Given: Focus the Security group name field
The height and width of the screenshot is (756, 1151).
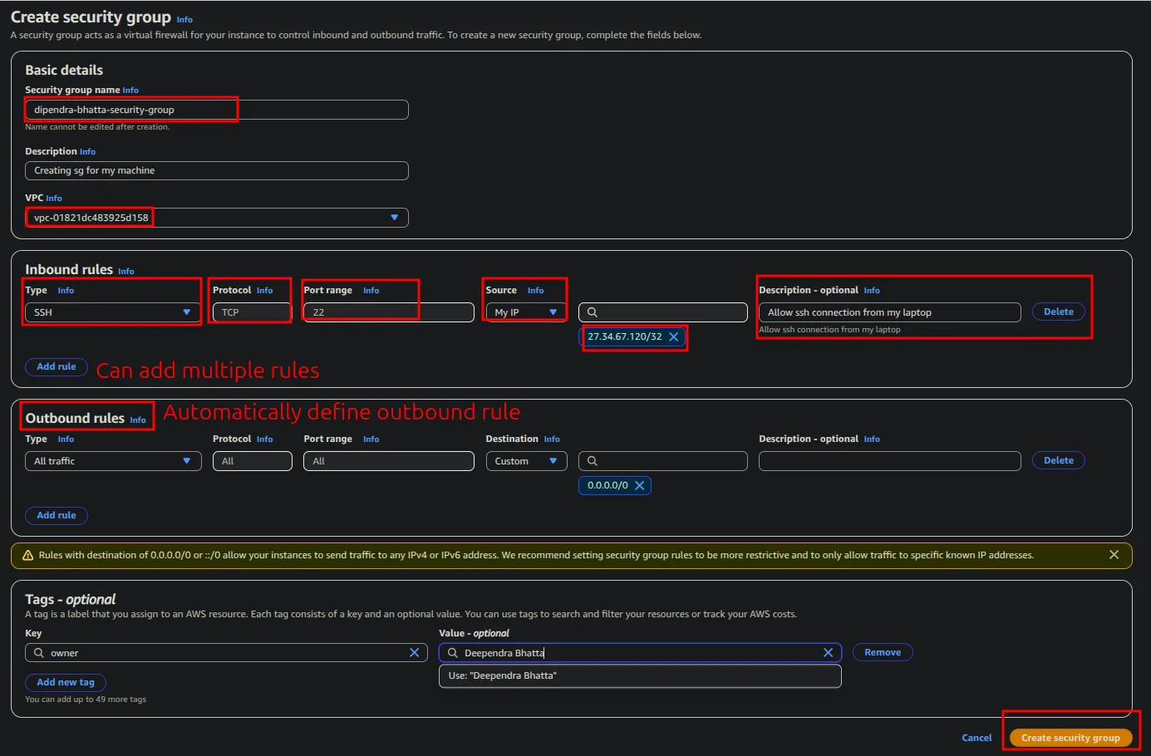Looking at the screenshot, I should (217, 110).
